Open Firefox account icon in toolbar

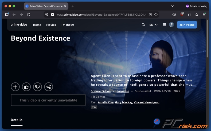click(174, 14)
